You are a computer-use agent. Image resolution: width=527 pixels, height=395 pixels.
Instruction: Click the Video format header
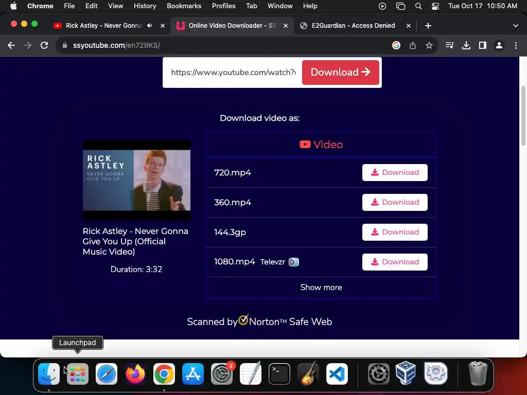point(321,145)
